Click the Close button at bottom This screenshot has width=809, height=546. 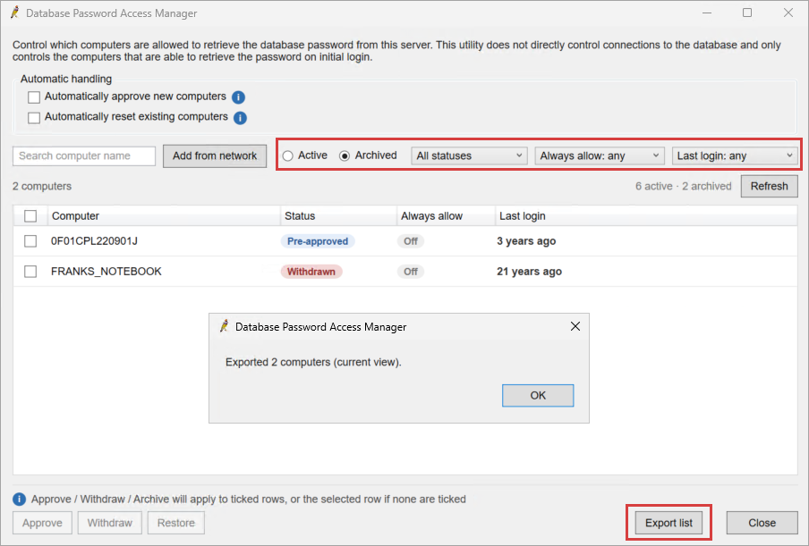762,523
